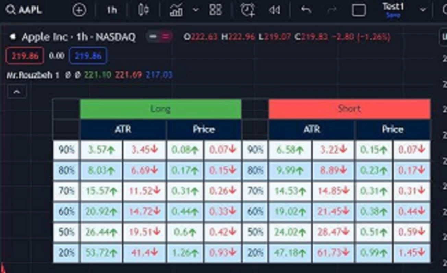This screenshot has height=273, width=447.
Task: Click the red 219.86 sell price box
Action: tap(25, 56)
